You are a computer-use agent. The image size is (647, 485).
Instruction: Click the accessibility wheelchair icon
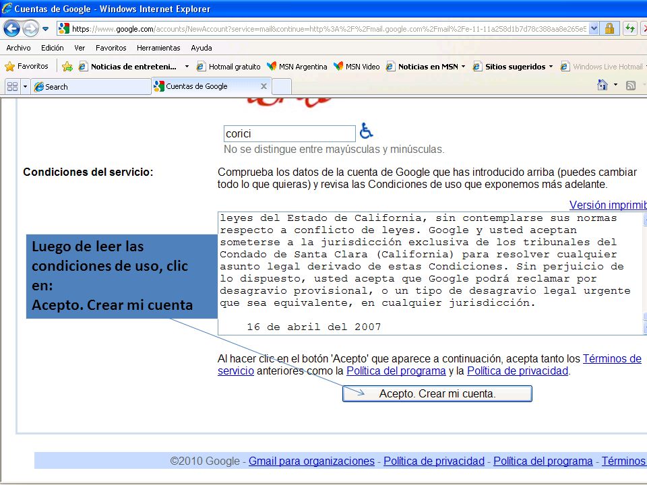click(x=366, y=131)
